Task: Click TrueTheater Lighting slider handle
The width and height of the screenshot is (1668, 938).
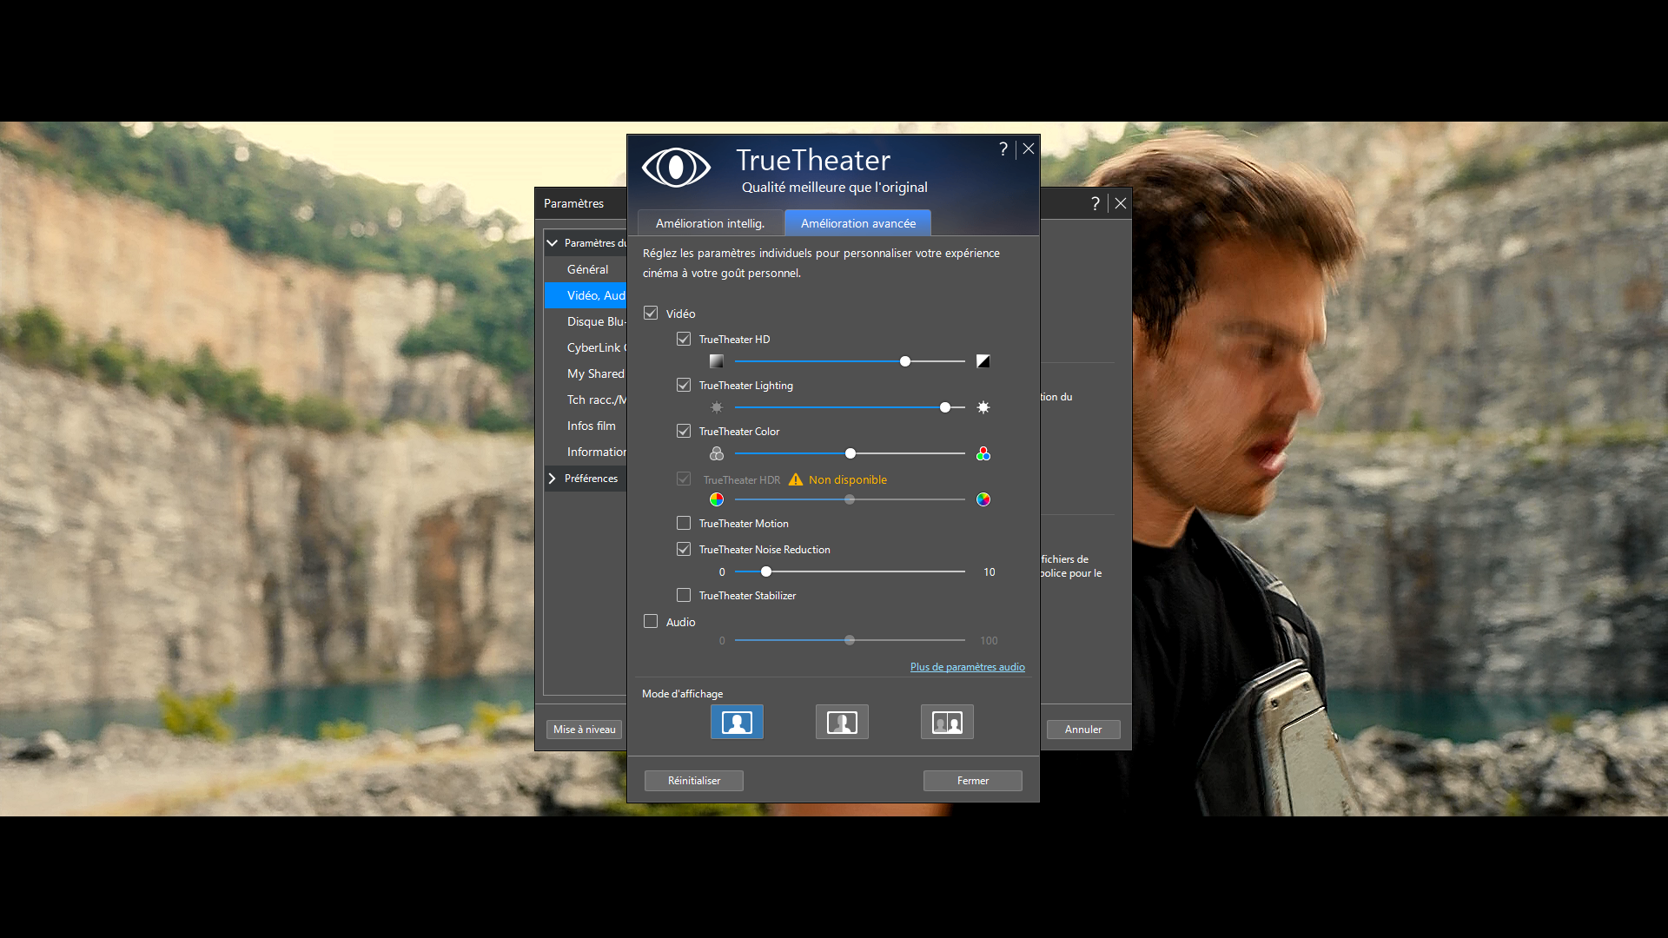Action: pos(945,407)
